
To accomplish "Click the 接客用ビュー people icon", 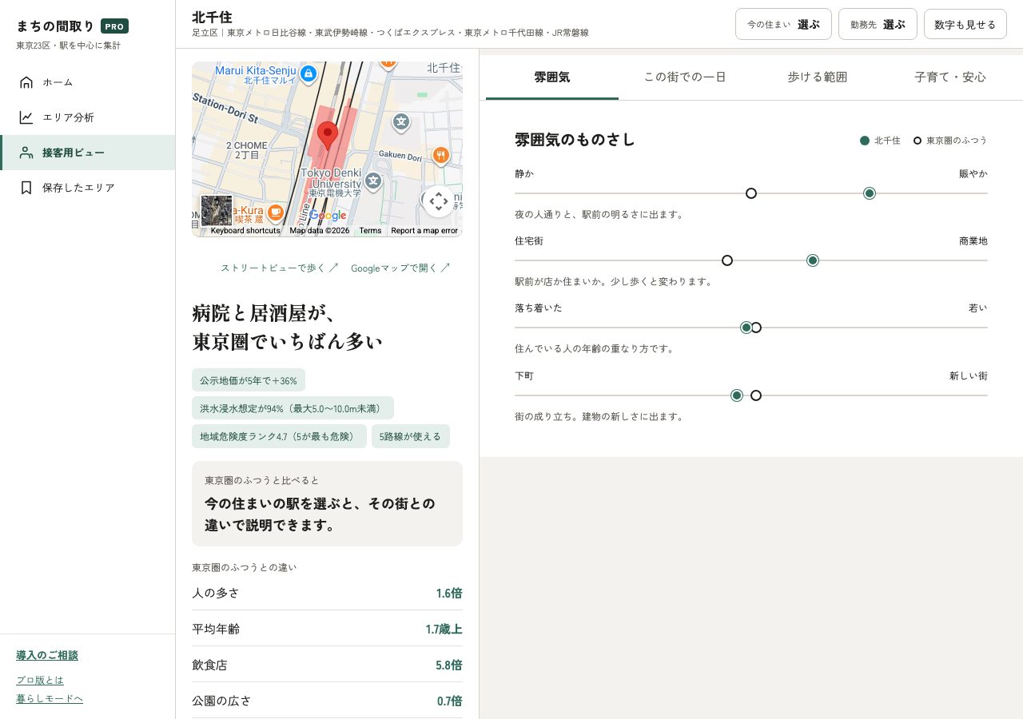I will (26, 153).
